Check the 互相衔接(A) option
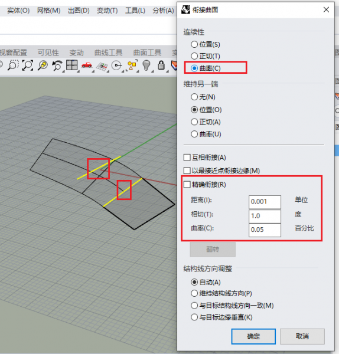 coord(205,158)
